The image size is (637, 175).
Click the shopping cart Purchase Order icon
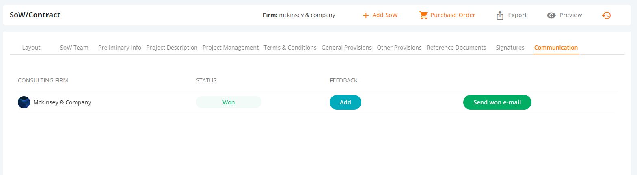point(423,15)
